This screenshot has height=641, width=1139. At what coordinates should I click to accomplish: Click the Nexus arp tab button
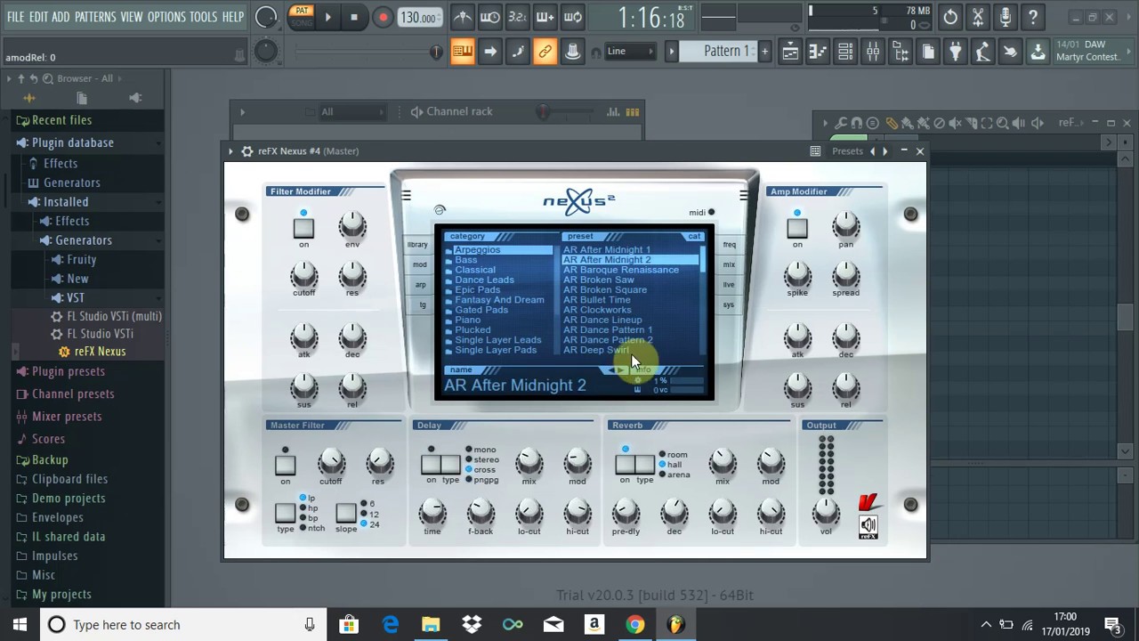point(421,285)
